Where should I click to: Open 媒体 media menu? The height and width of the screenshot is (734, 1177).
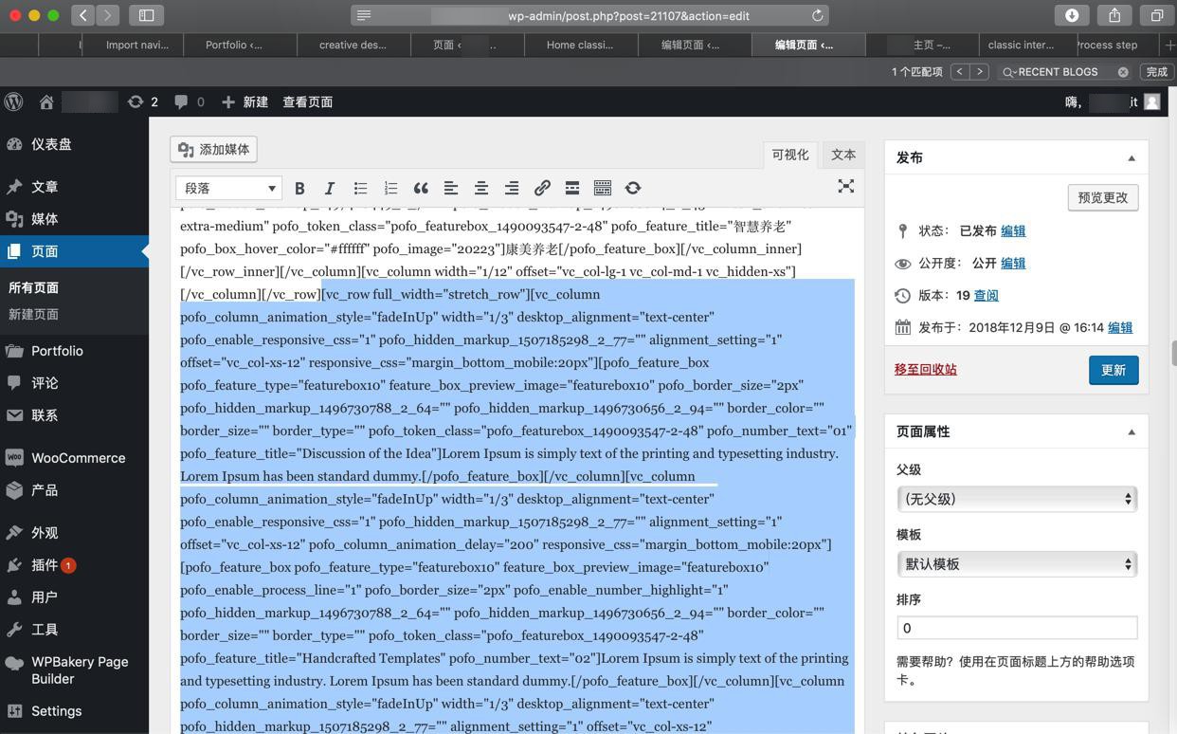point(74,219)
